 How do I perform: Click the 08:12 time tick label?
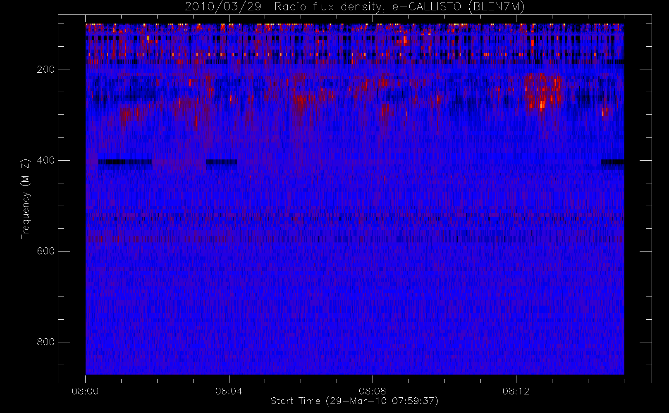pos(516,391)
